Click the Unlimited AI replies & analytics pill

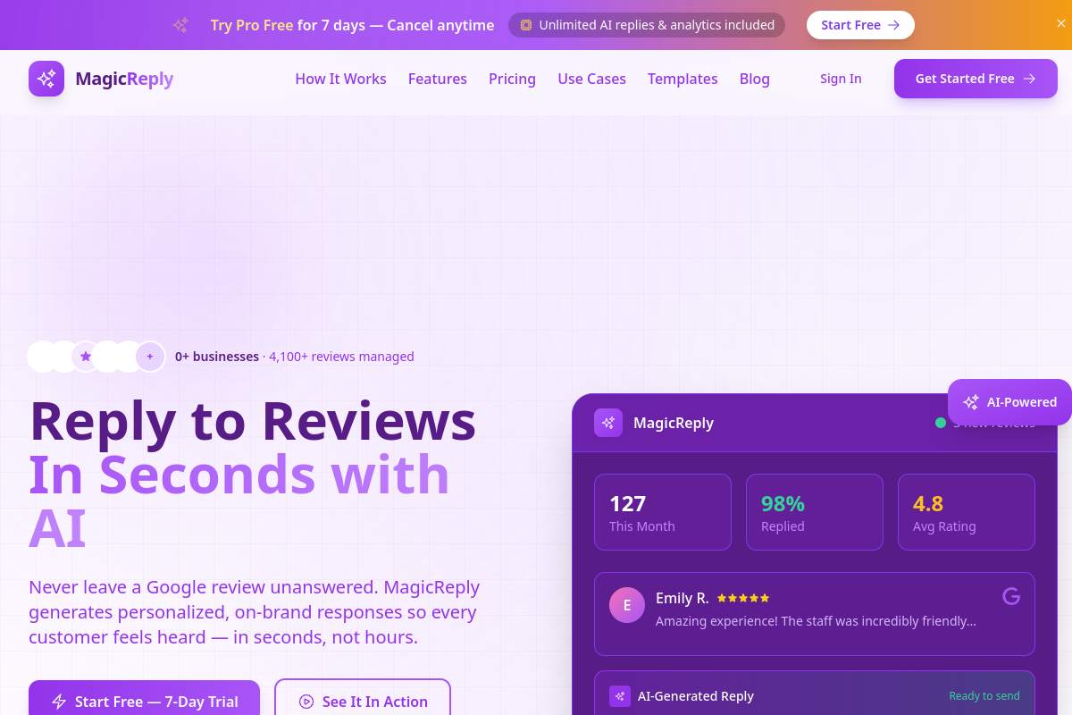(x=647, y=25)
